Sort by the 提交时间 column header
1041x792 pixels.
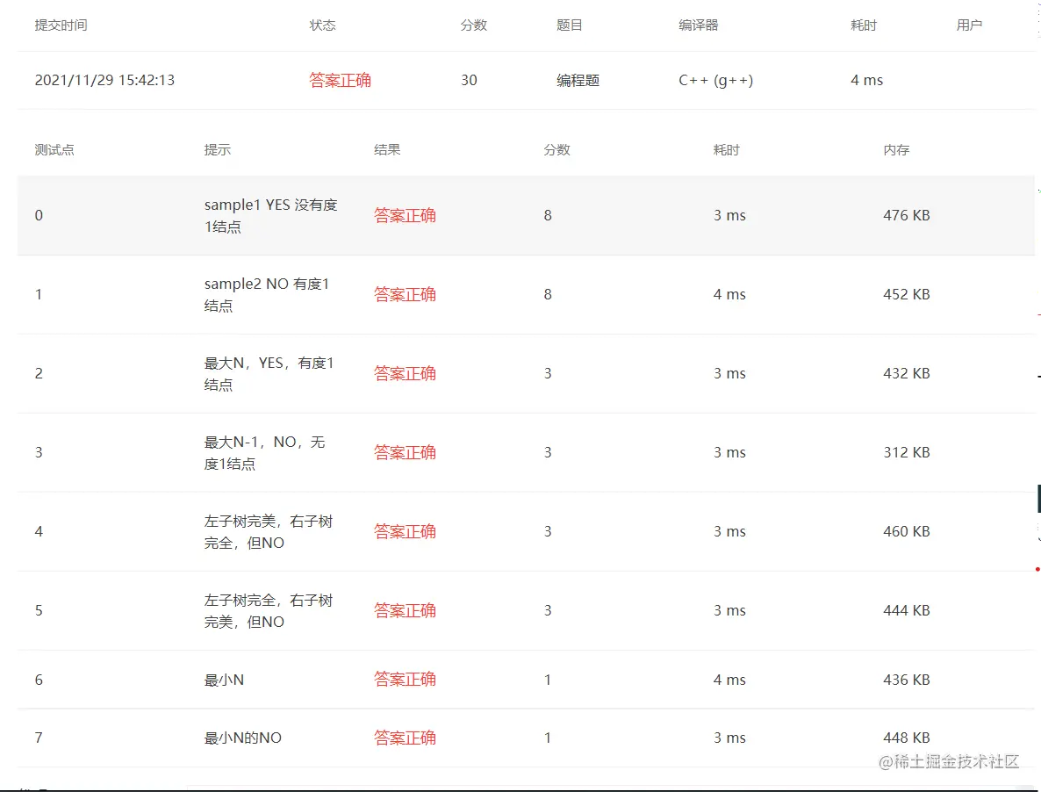pyautogui.click(x=60, y=25)
